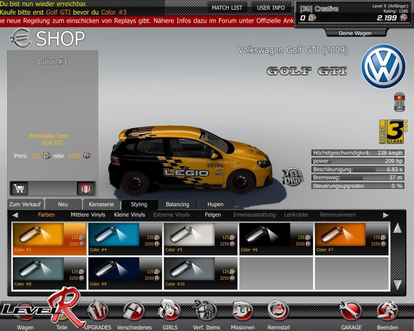Click the USER INFO button
414x331 pixels.
(270, 8)
